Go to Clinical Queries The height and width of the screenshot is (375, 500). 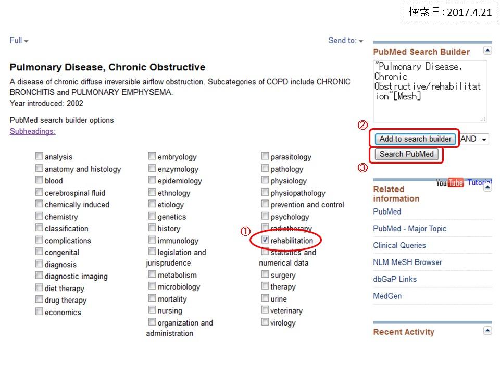coord(399,245)
